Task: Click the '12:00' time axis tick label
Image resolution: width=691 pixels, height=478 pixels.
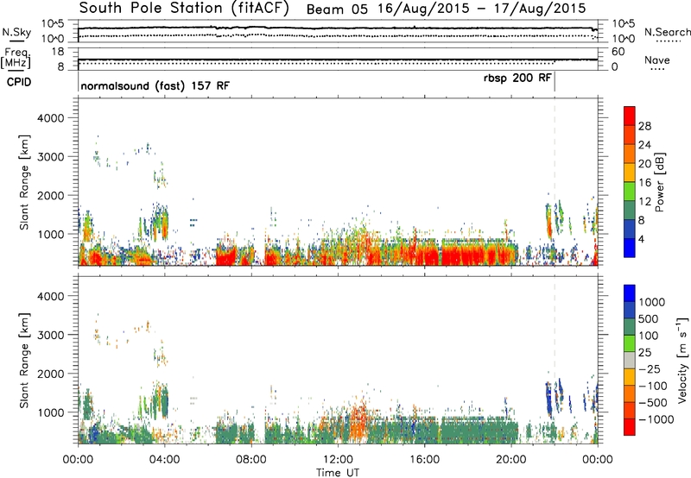Action: click(x=338, y=460)
